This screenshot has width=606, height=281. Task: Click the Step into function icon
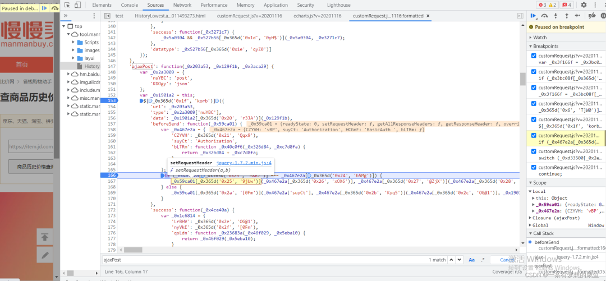555,16
